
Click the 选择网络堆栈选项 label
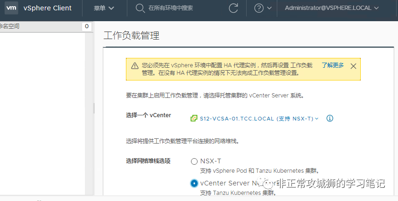coord(148,161)
